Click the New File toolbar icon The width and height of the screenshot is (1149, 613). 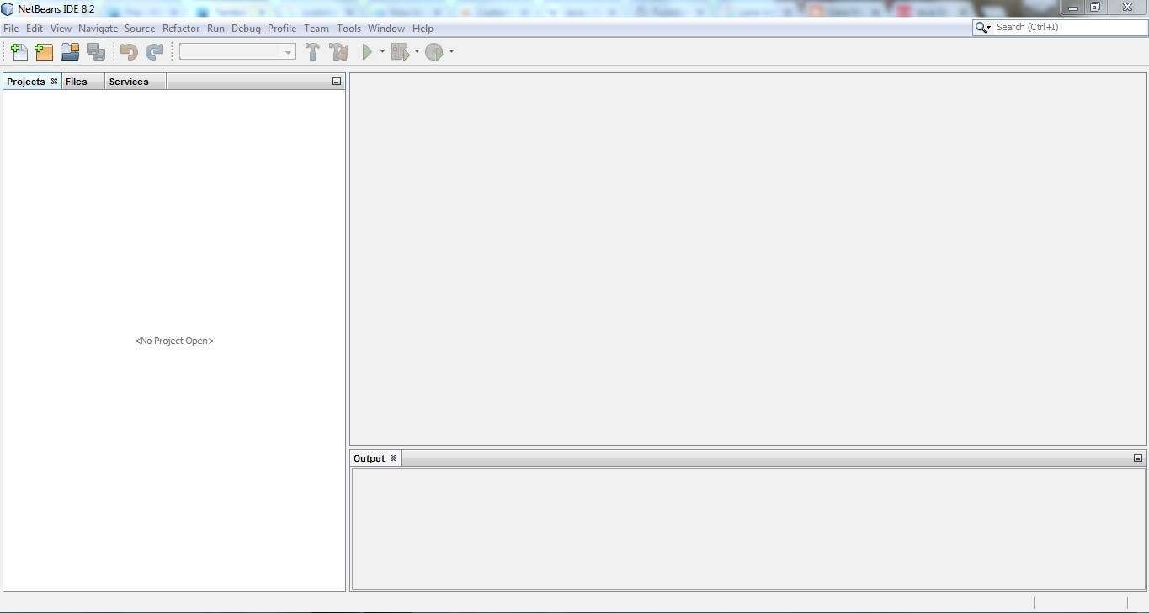click(x=19, y=52)
